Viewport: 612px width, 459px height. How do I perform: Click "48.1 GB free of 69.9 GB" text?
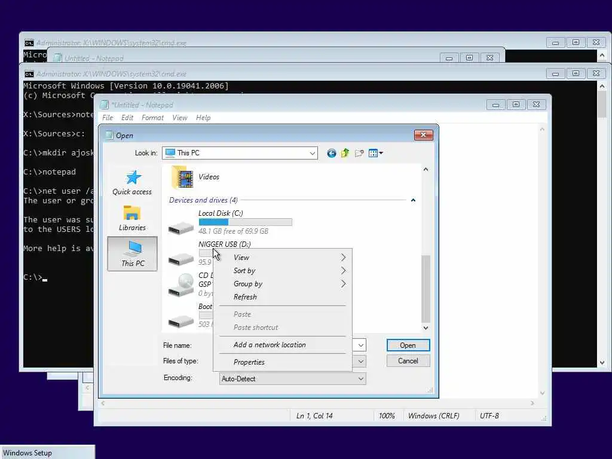point(234,231)
